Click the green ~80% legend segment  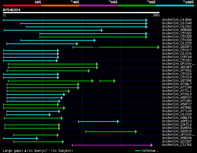click(137, 6)
